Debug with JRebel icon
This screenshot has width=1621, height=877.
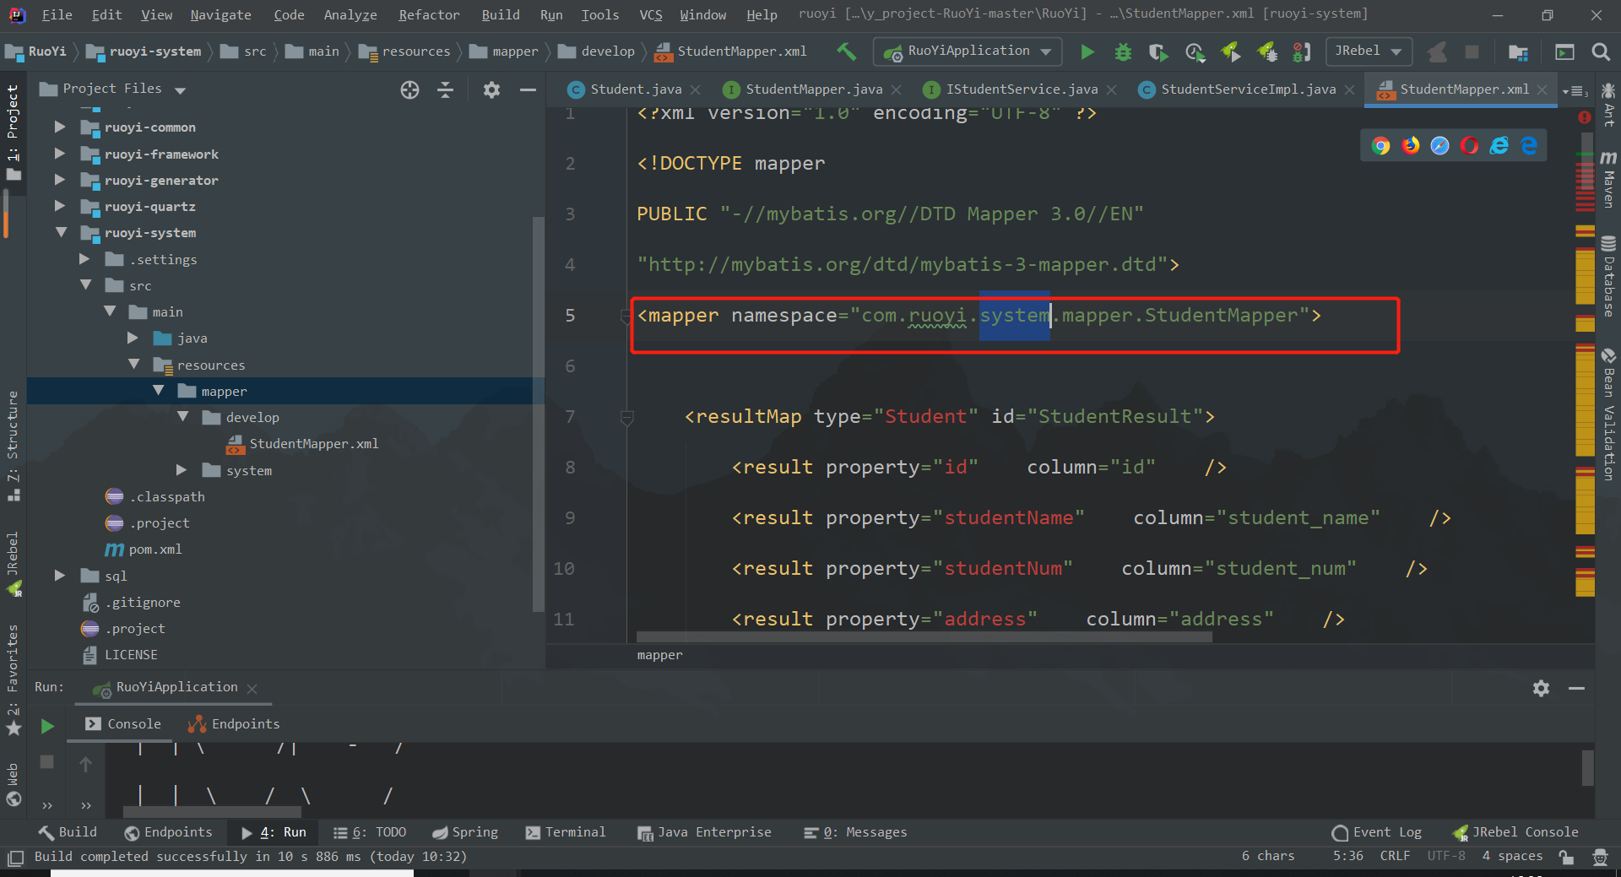pyautogui.click(x=1267, y=52)
